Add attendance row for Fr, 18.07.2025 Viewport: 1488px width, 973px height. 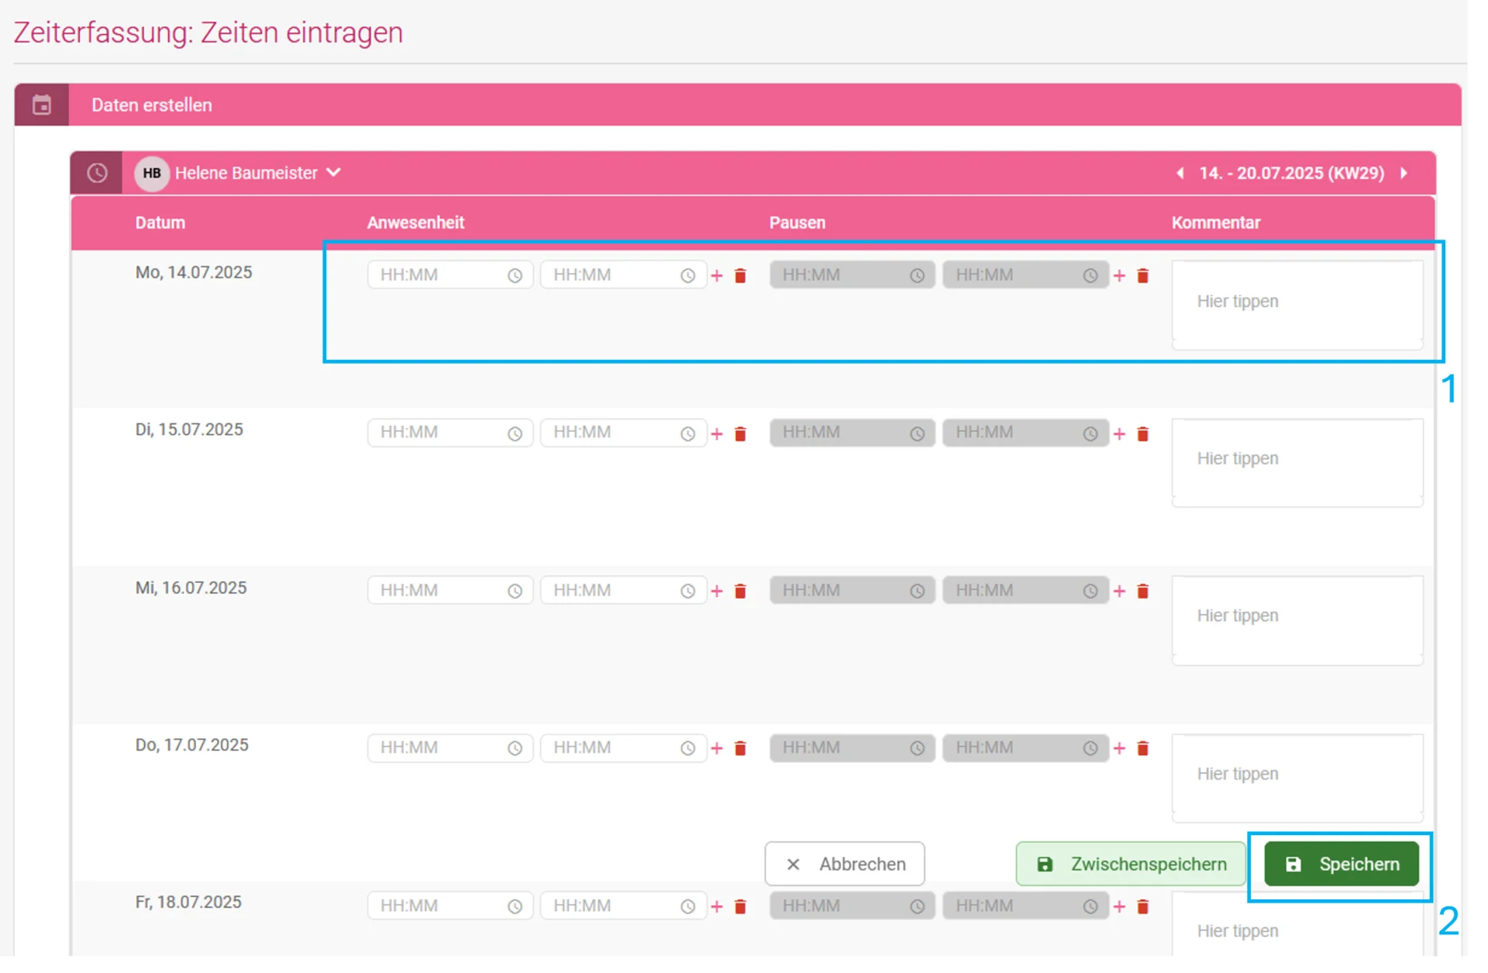click(717, 906)
